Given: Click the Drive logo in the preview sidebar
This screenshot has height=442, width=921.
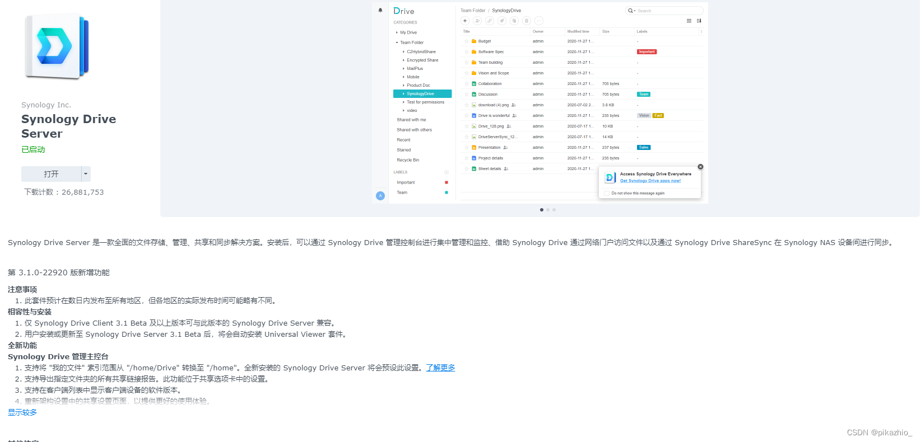Looking at the screenshot, I should point(404,11).
